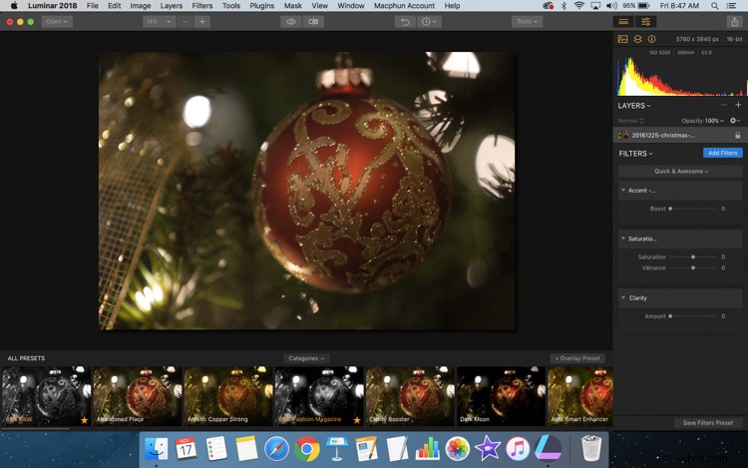The height and width of the screenshot is (468, 748).
Task: Undo the last edit
Action: click(x=405, y=22)
